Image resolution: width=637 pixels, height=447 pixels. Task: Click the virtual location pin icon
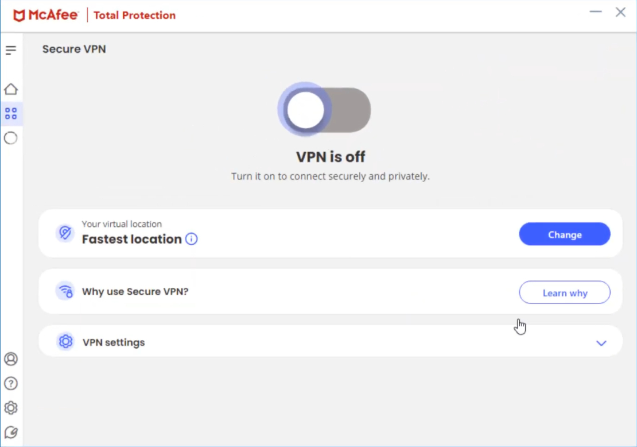65,233
